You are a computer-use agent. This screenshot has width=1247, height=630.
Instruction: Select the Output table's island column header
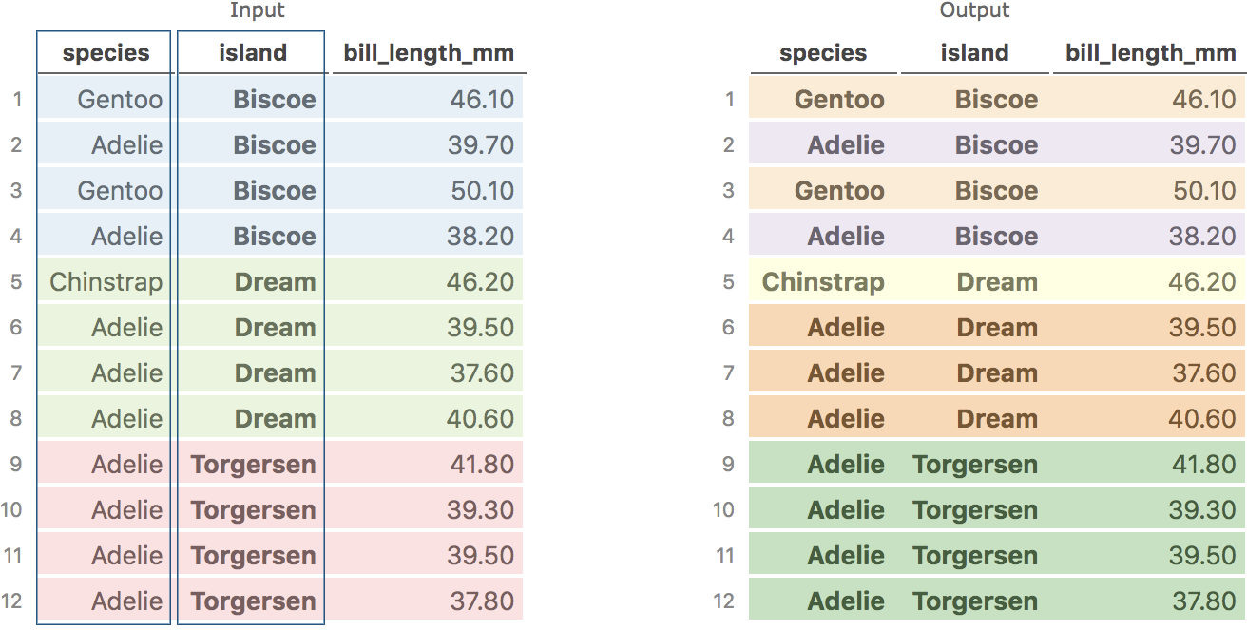(x=974, y=53)
